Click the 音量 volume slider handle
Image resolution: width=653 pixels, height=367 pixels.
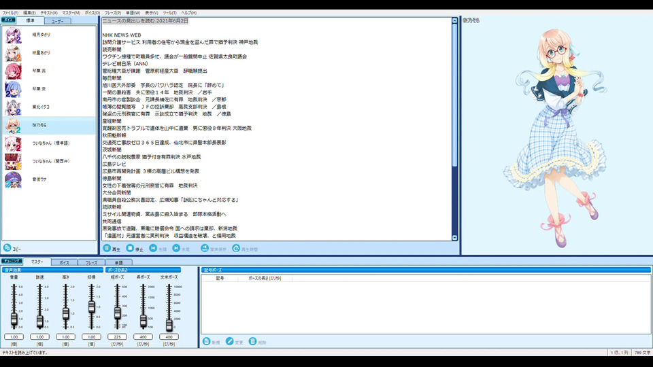click(14, 319)
